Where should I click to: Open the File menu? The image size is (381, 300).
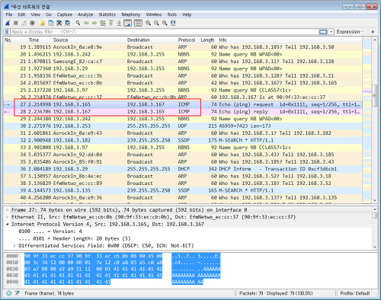point(9,14)
